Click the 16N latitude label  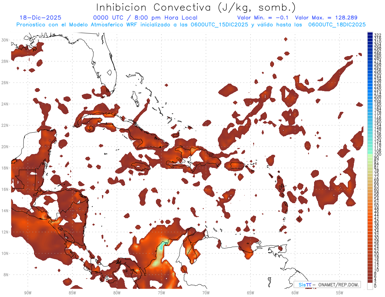5,189
